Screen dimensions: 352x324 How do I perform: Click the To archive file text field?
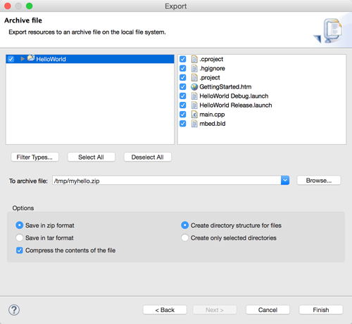coord(167,181)
